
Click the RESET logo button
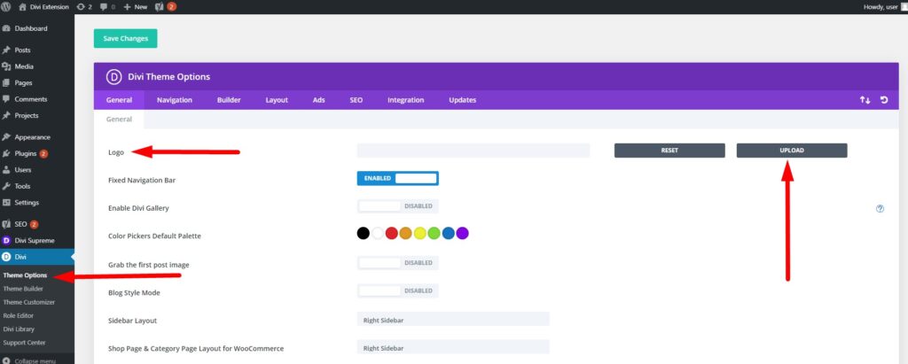click(669, 151)
